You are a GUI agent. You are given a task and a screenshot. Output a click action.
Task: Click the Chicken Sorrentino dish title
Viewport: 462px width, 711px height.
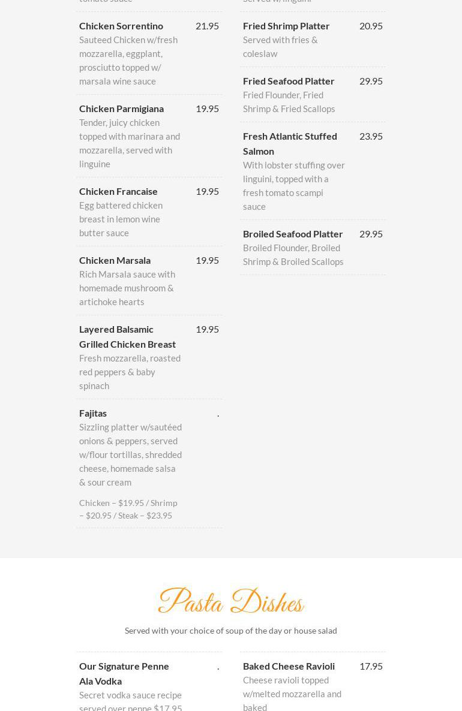[121, 26]
